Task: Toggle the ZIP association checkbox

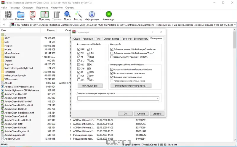Action: click(79, 53)
